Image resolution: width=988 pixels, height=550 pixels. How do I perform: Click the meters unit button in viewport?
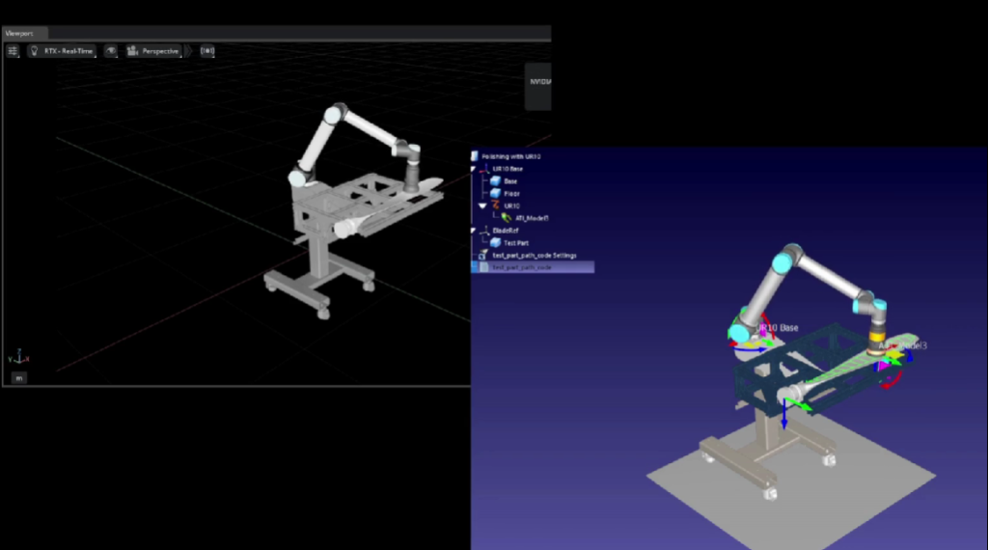(19, 377)
